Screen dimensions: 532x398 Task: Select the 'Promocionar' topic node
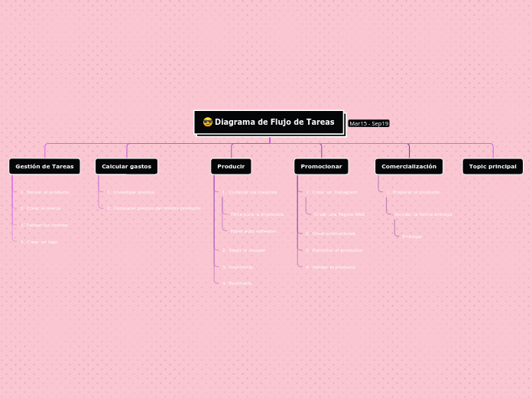(x=321, y=166)
